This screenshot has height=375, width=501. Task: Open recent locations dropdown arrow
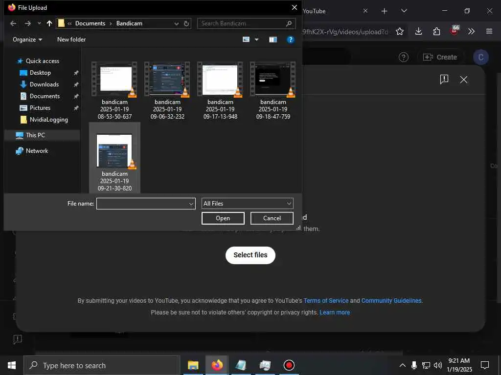(39, 23)
